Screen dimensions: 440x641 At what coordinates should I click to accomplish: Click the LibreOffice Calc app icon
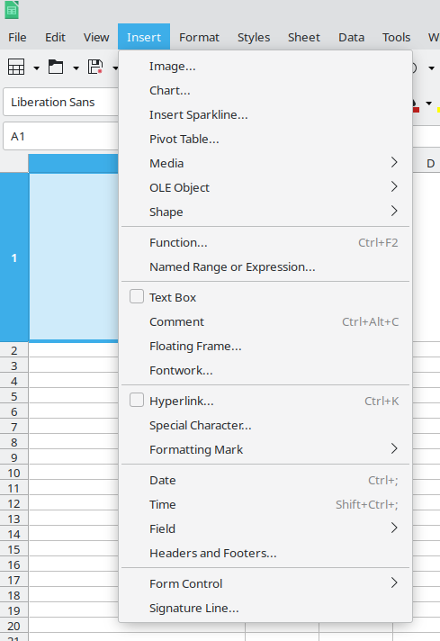12,10
